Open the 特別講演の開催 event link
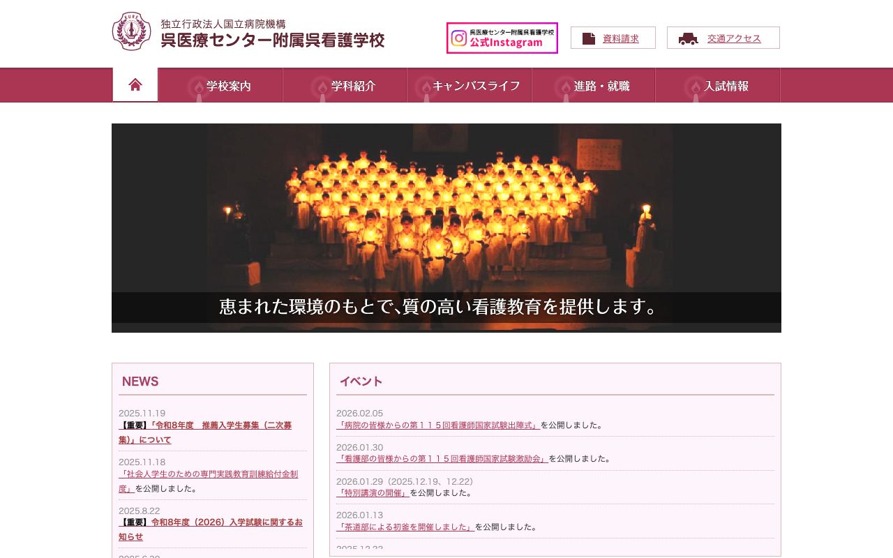893x558 pixels. tap(372, 492)
